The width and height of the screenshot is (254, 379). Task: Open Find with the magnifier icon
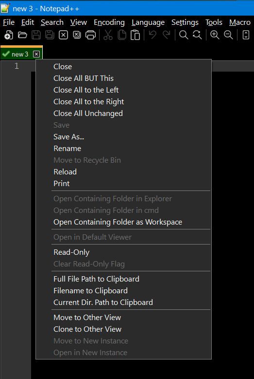pos(184,35)
